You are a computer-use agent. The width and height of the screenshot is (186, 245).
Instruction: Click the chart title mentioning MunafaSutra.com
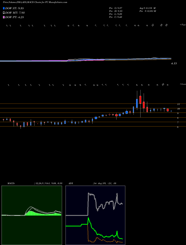(35, 3)
